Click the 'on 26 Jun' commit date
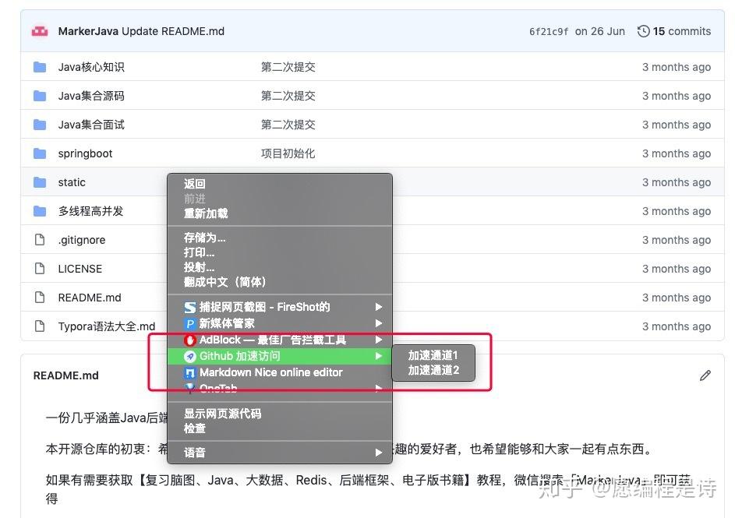This screenshot has width=735, height=518. 600,31
